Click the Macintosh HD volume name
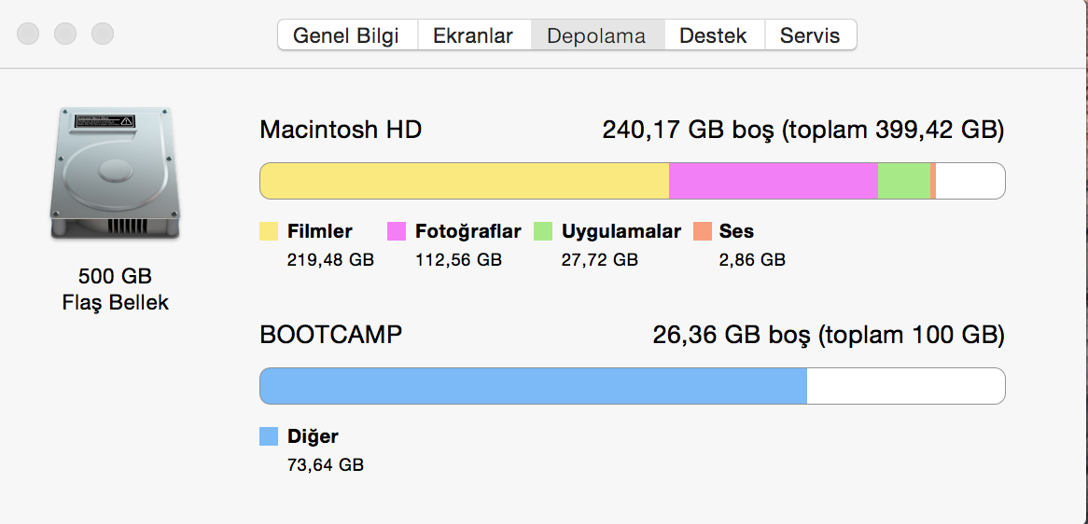The image size is (1088, 524). [341, 130]
